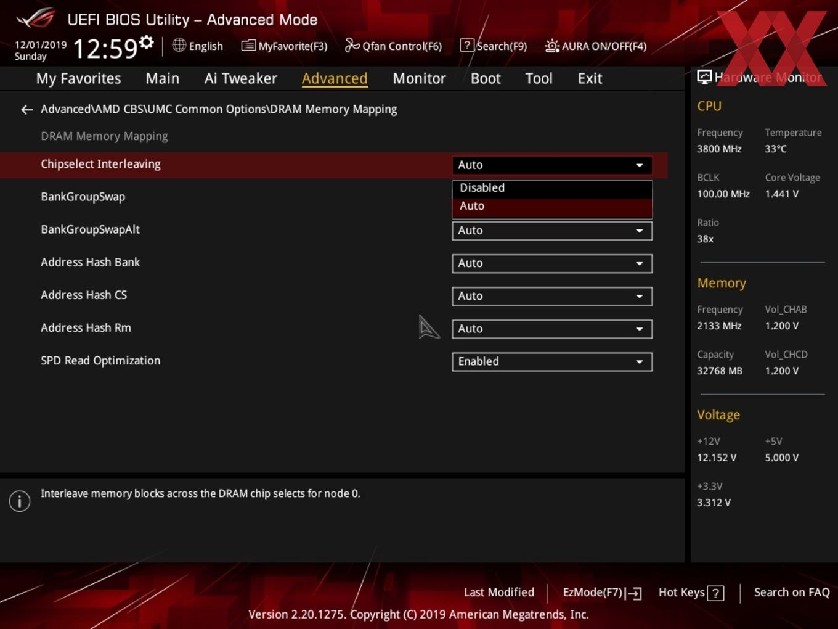Click the memory frequency 2133 MHz value

[x=719, y=326]
